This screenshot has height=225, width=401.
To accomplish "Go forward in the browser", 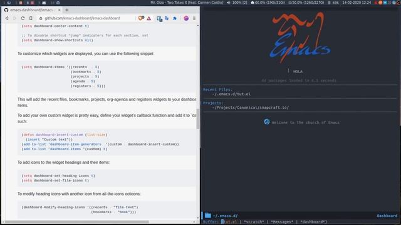I will click(x=14, y=18).
